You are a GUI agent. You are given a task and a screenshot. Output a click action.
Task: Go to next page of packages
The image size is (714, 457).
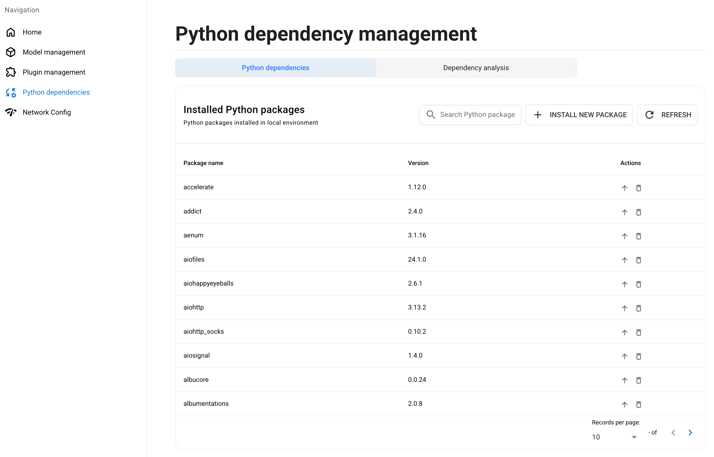point(690,433)
